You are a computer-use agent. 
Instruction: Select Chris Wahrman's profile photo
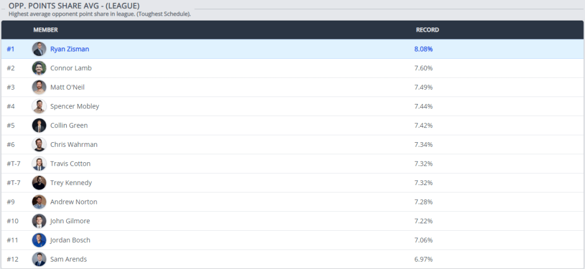[39, 144]
